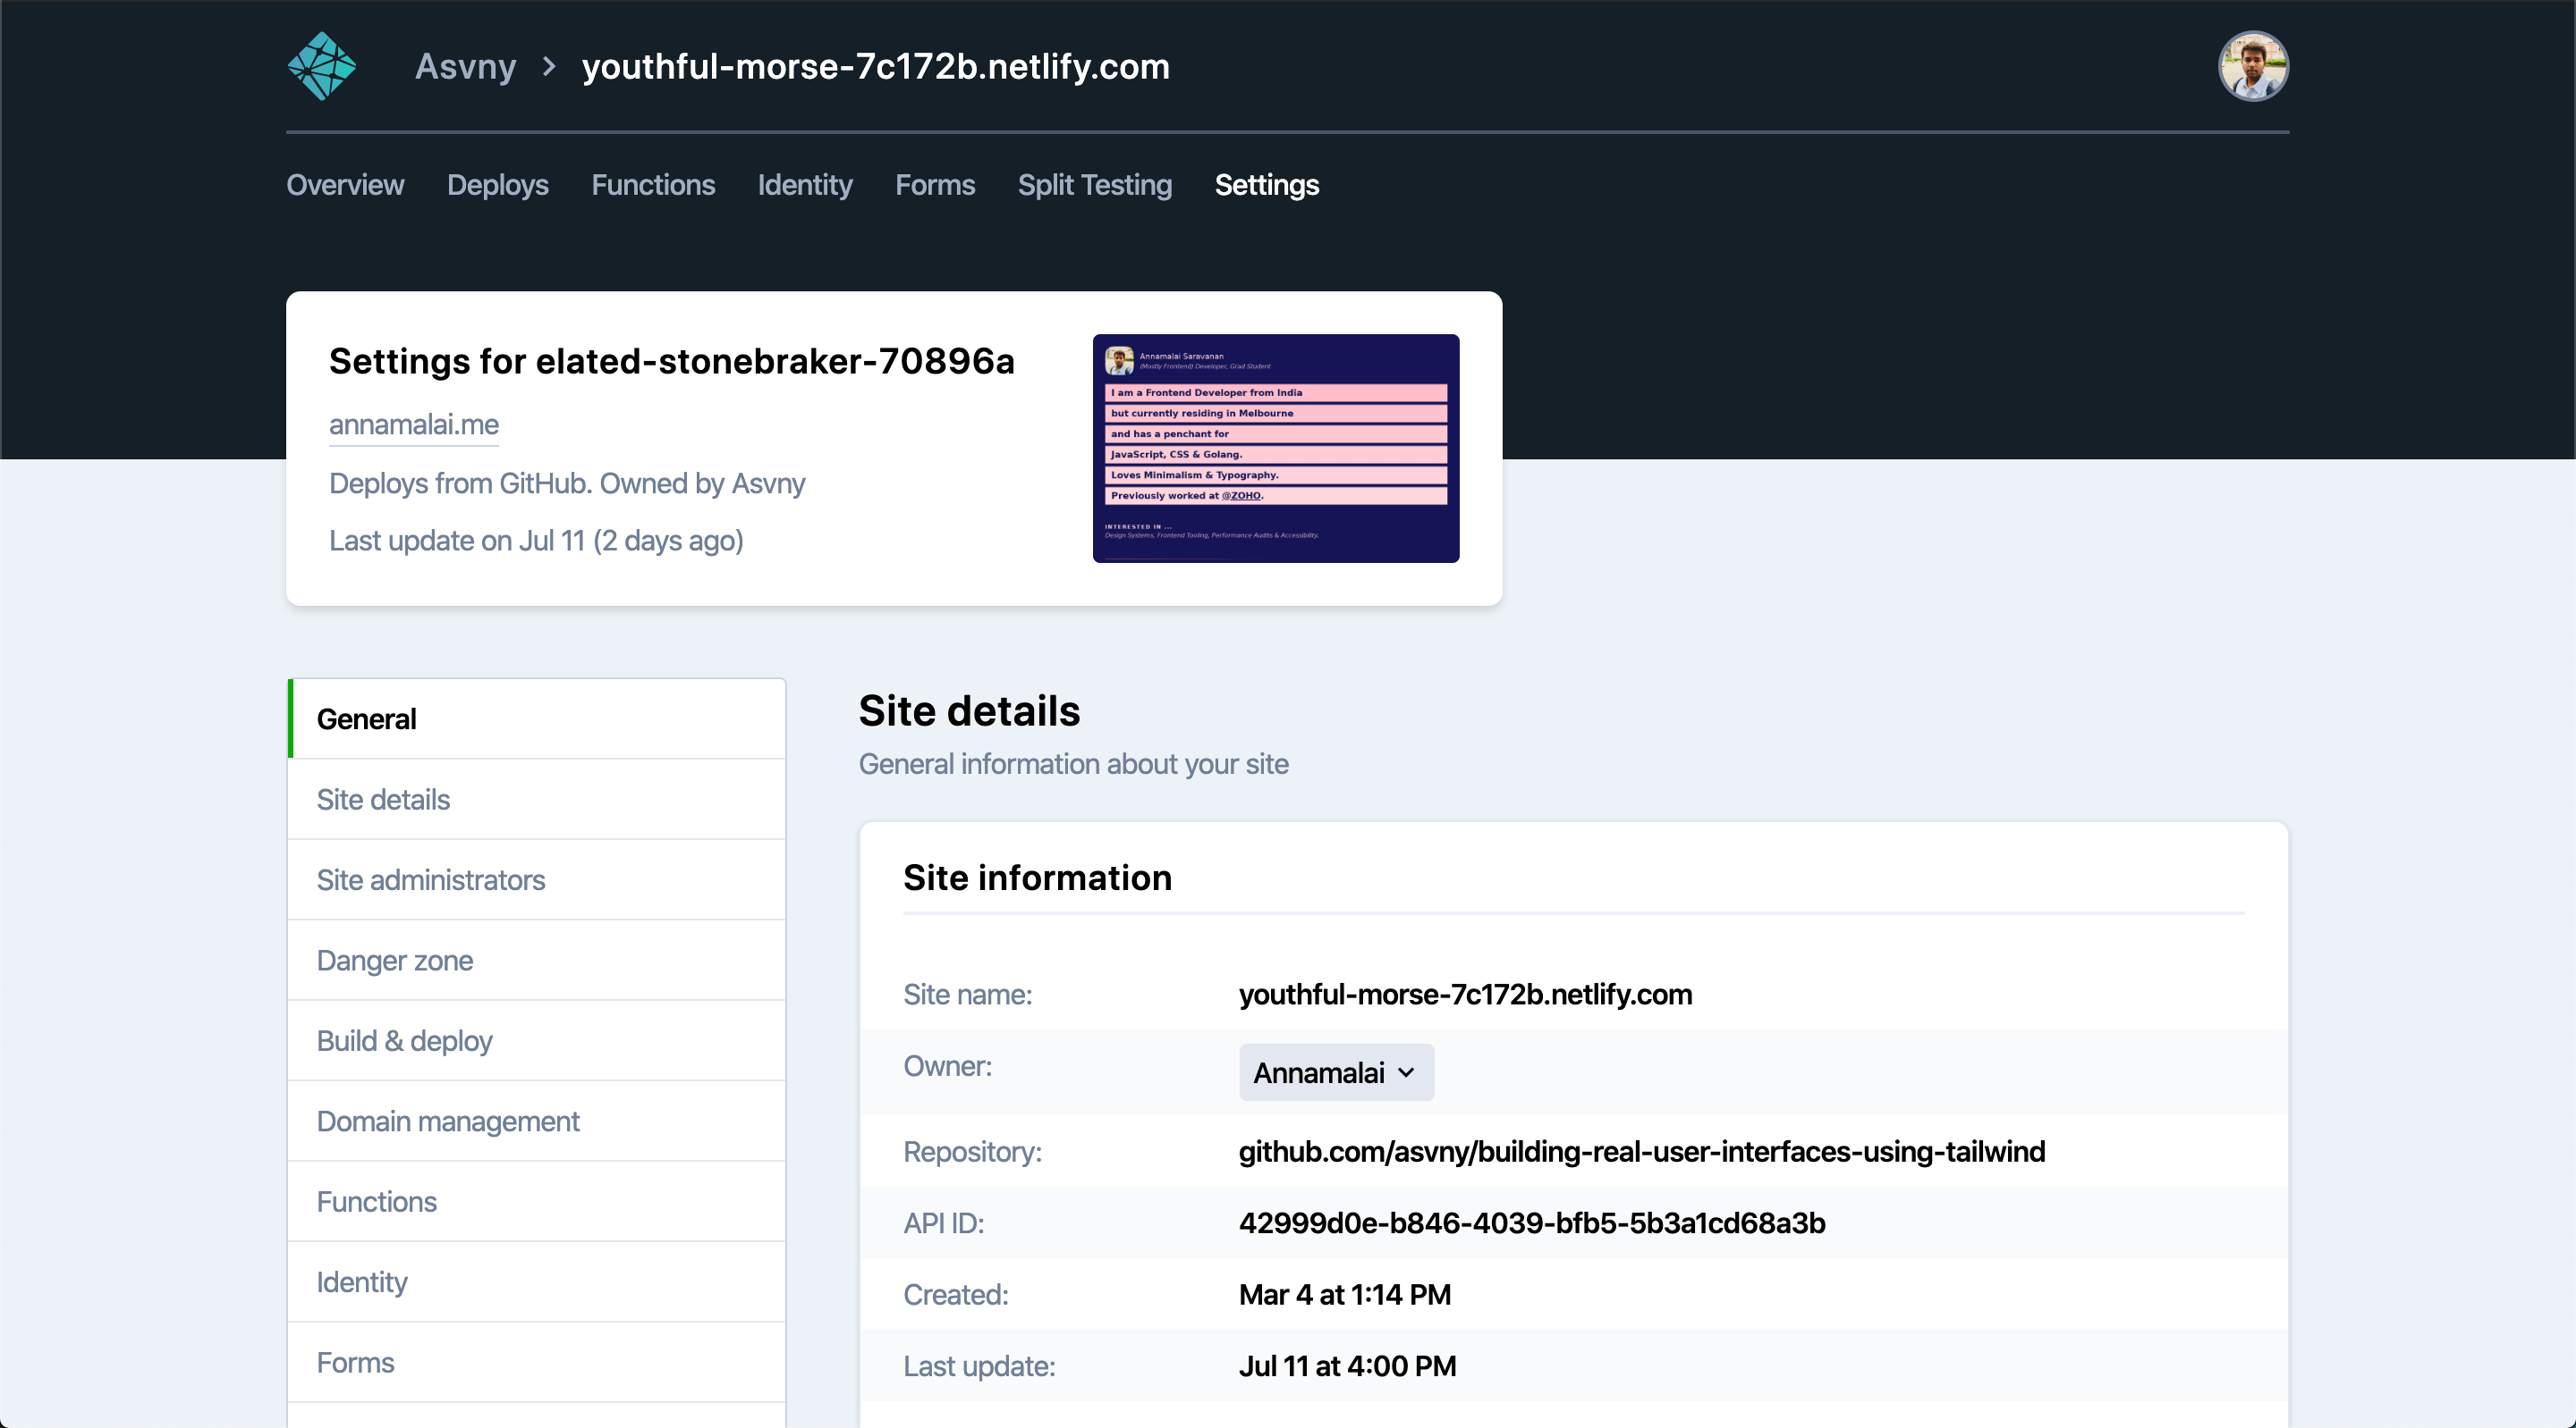
Task: Switch to the Deploys tab
Action: tap(497, 185)
